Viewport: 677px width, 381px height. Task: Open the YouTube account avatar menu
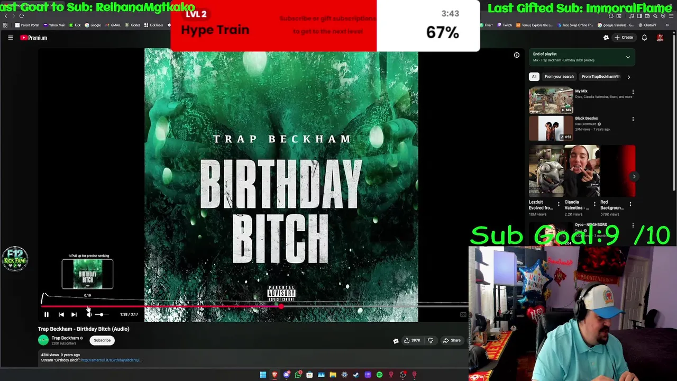pos(660,38)
